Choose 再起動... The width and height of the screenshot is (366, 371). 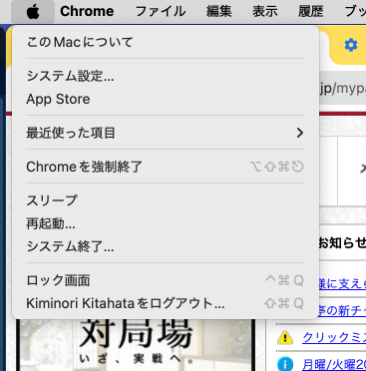(166, 223)
